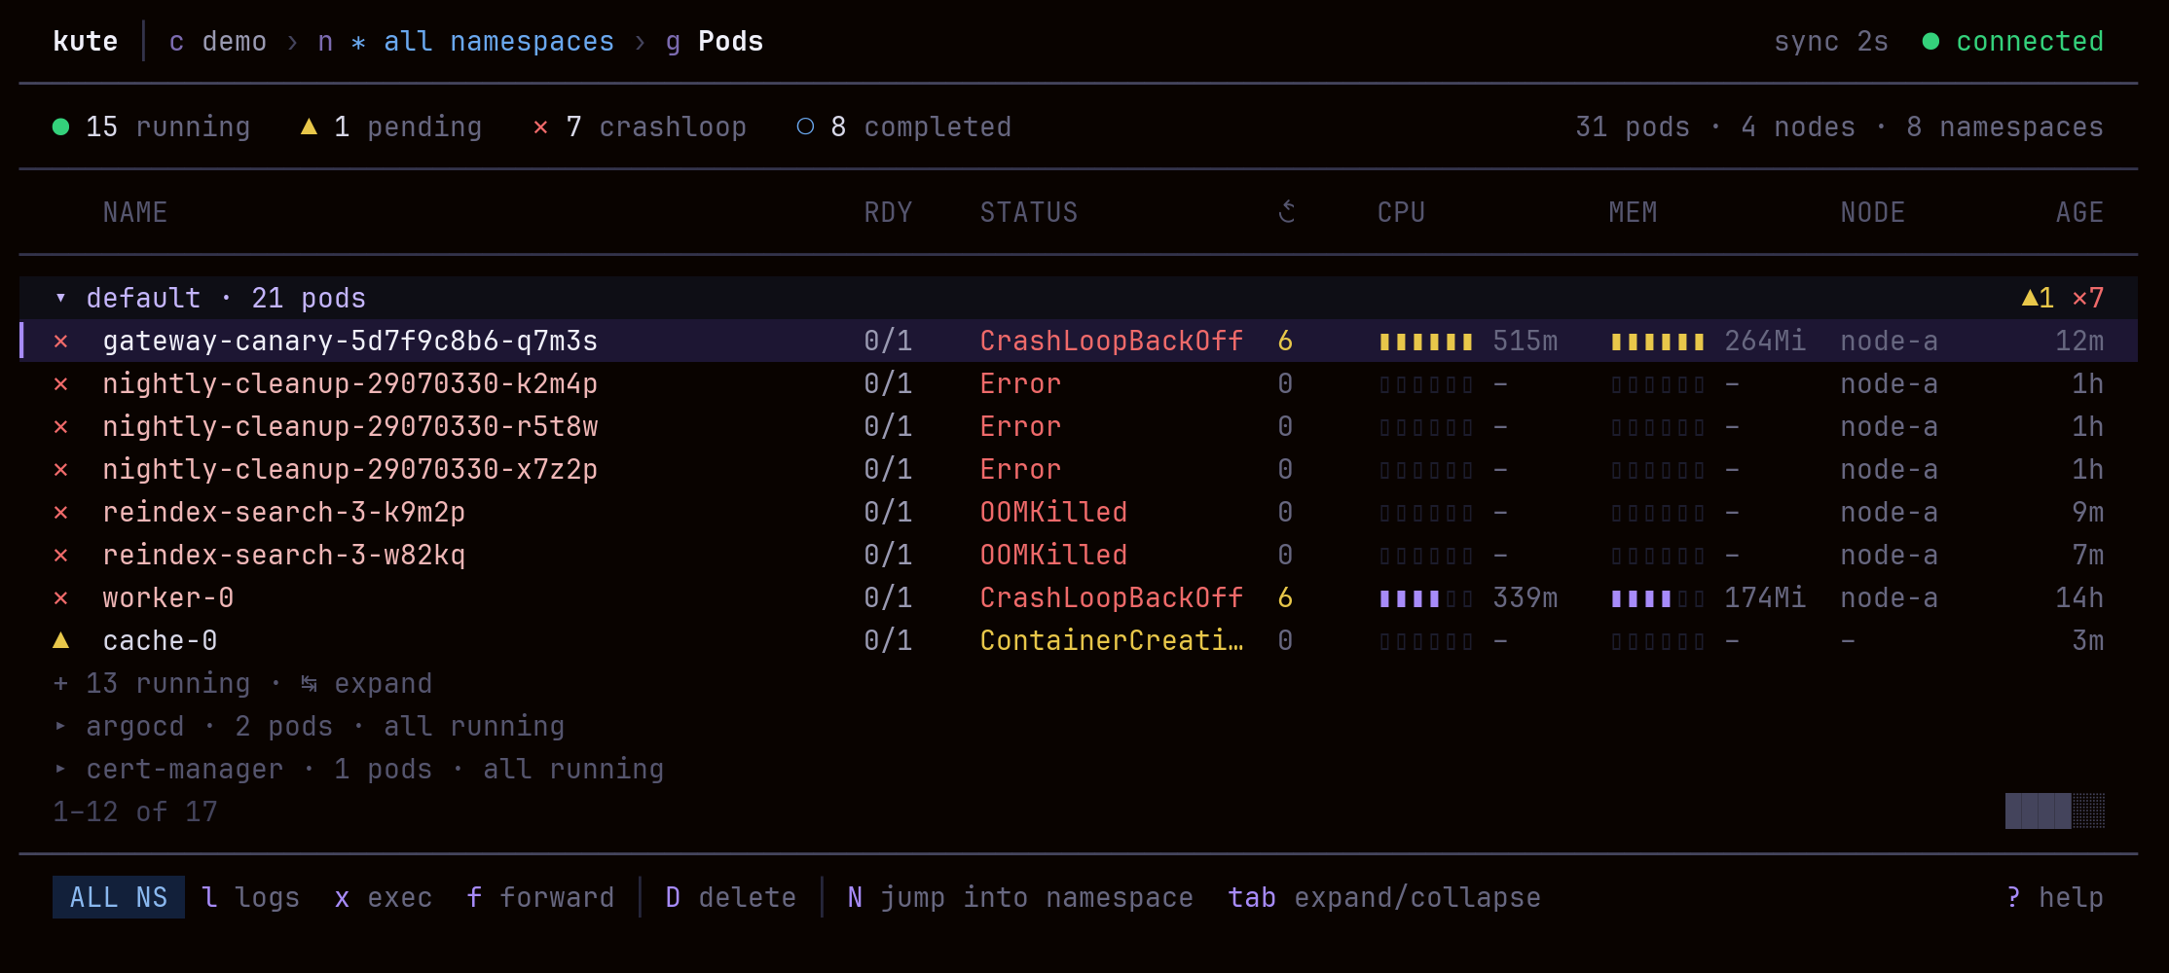Image resolution: width=2169 pixels, height=973 pixels.
Task: Sort by the RDY column header
Action: [889, 212]
